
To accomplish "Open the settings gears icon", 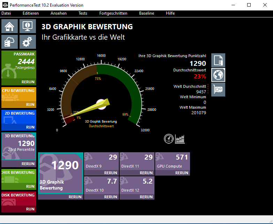I will (28, 42).
